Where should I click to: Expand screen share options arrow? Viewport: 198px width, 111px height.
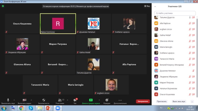pos(99,100)
